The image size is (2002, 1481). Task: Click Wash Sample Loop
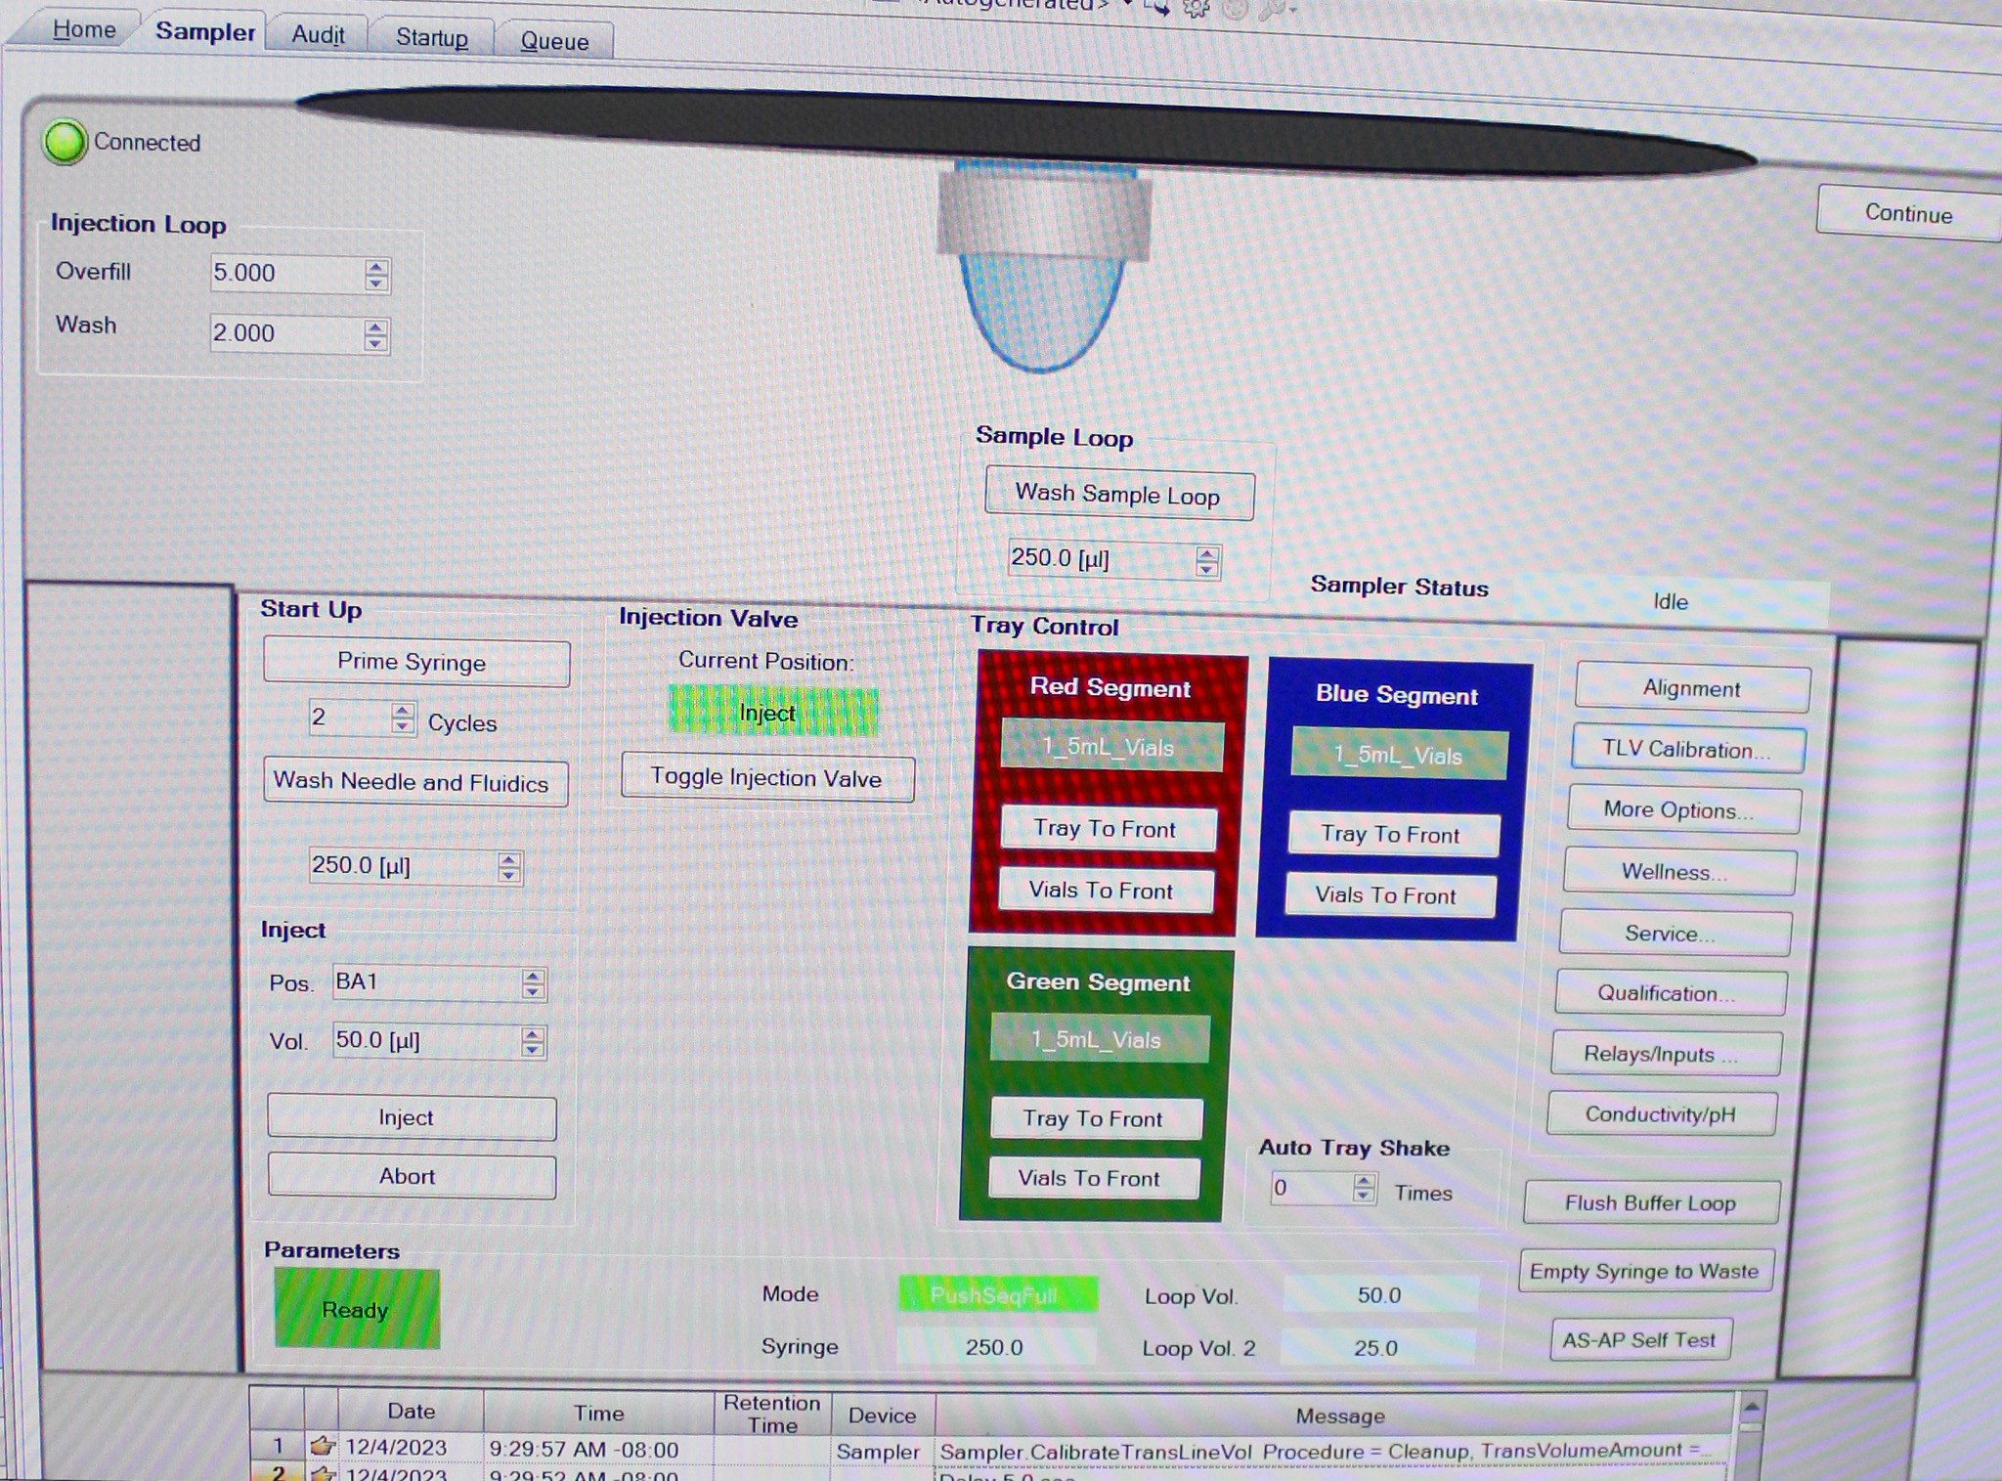point(1118,495)
